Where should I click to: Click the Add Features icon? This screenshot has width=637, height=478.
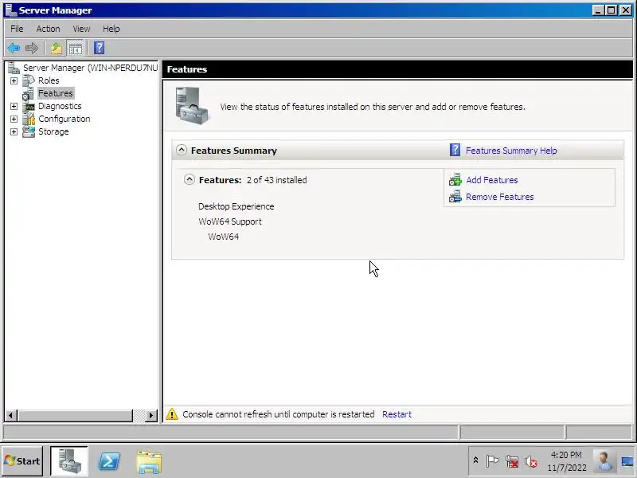tap(455, 180)
